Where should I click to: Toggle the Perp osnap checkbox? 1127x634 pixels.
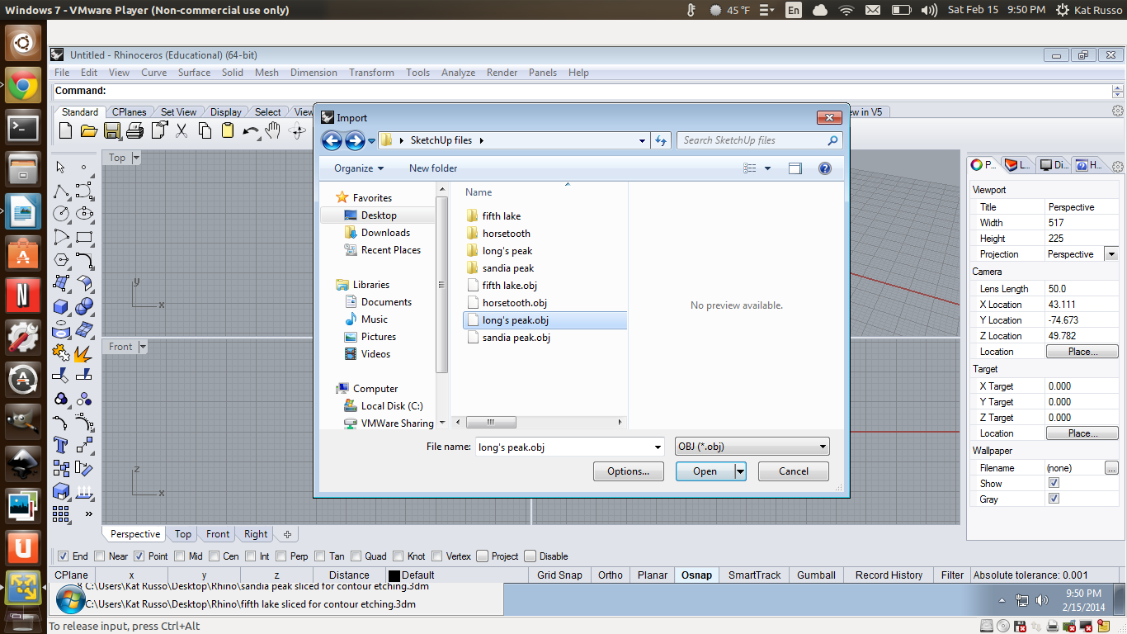(x=281, y=556)
